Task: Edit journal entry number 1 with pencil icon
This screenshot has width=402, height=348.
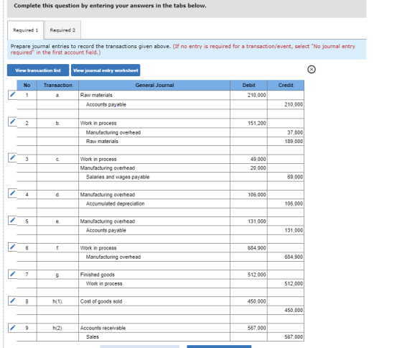Action: [12, 95]
